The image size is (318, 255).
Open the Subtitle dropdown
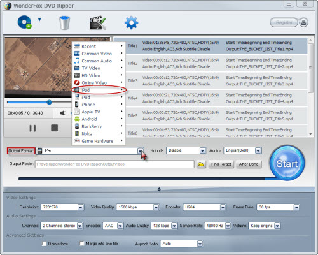pyautogui.click(x=186, y=150)
